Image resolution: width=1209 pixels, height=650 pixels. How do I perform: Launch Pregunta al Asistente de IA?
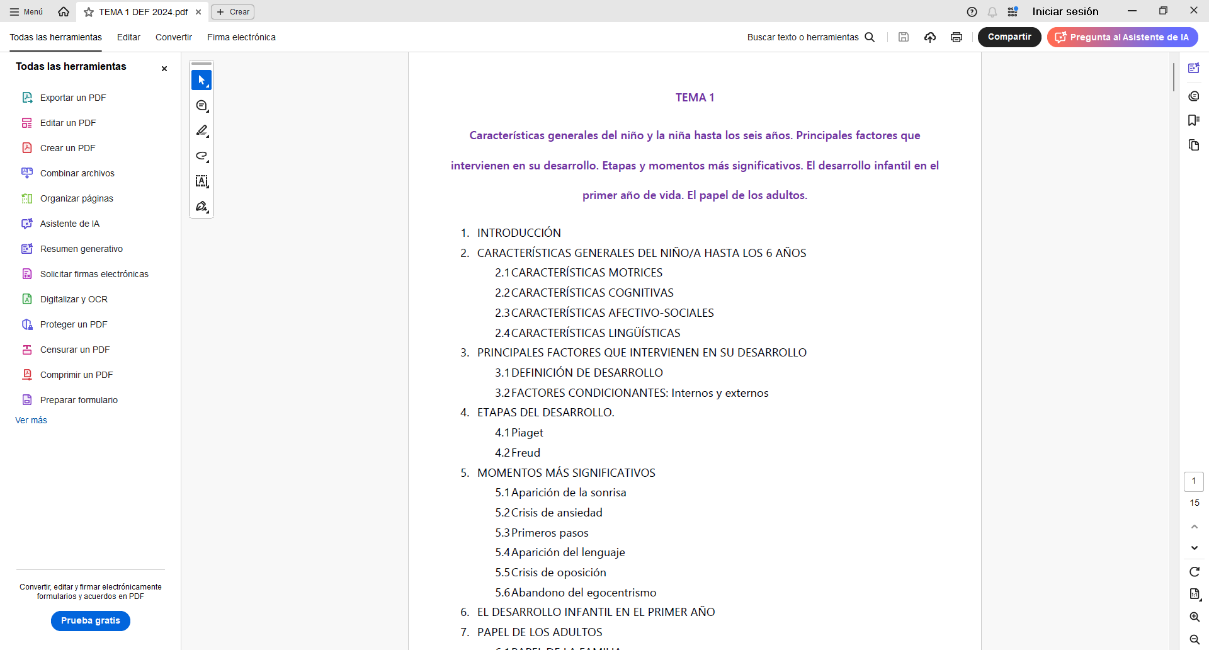pos(1123,37)
